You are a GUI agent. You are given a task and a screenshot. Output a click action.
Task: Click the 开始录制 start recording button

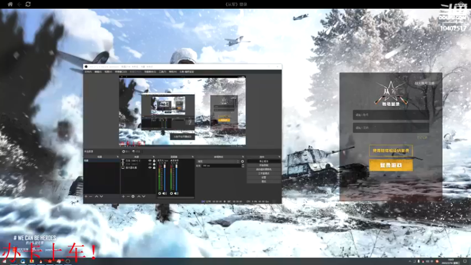pos(264,165)
